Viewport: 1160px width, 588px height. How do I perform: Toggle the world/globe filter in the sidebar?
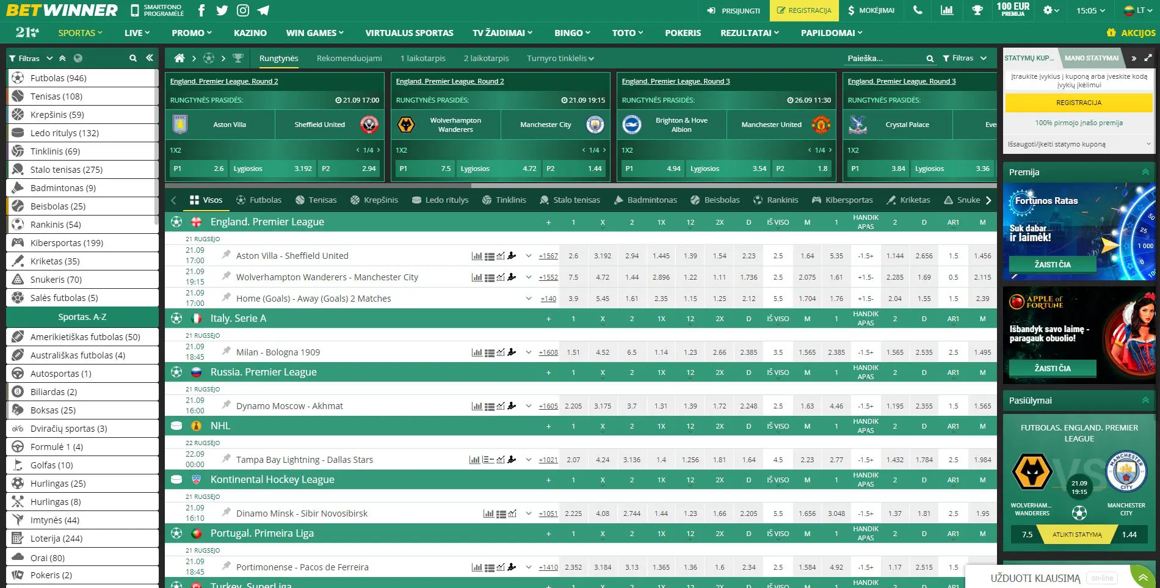pos(77,58)
